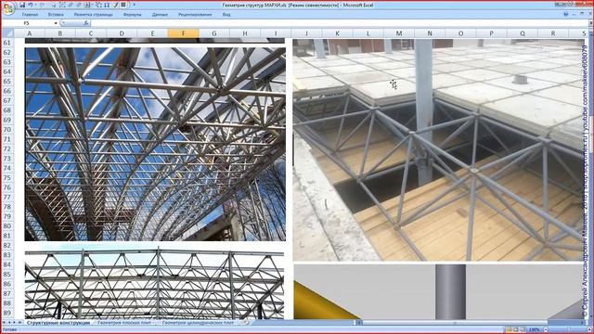Go to last sheet with tab navigation arrow
The height and width of the screenshot is (334, 594).
pos(20,323)
